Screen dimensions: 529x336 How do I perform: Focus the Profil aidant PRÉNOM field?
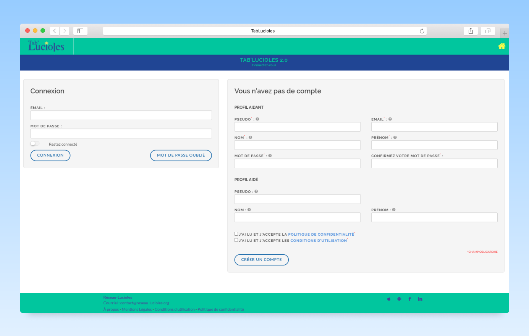434,145
